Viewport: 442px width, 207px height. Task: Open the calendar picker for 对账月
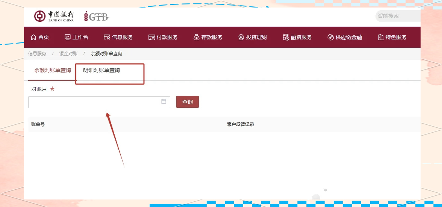[164, 102]
